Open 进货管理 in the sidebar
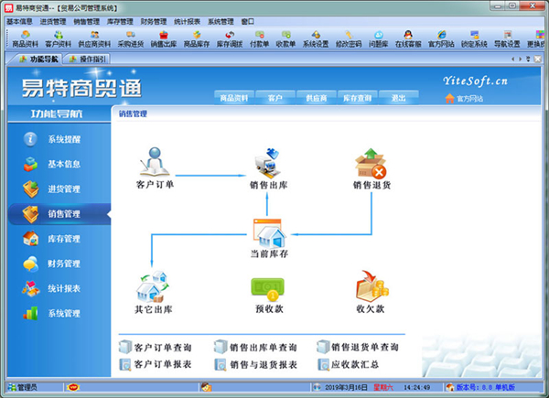The width and height of the screenshot is (549, 398). coord(59,189)
